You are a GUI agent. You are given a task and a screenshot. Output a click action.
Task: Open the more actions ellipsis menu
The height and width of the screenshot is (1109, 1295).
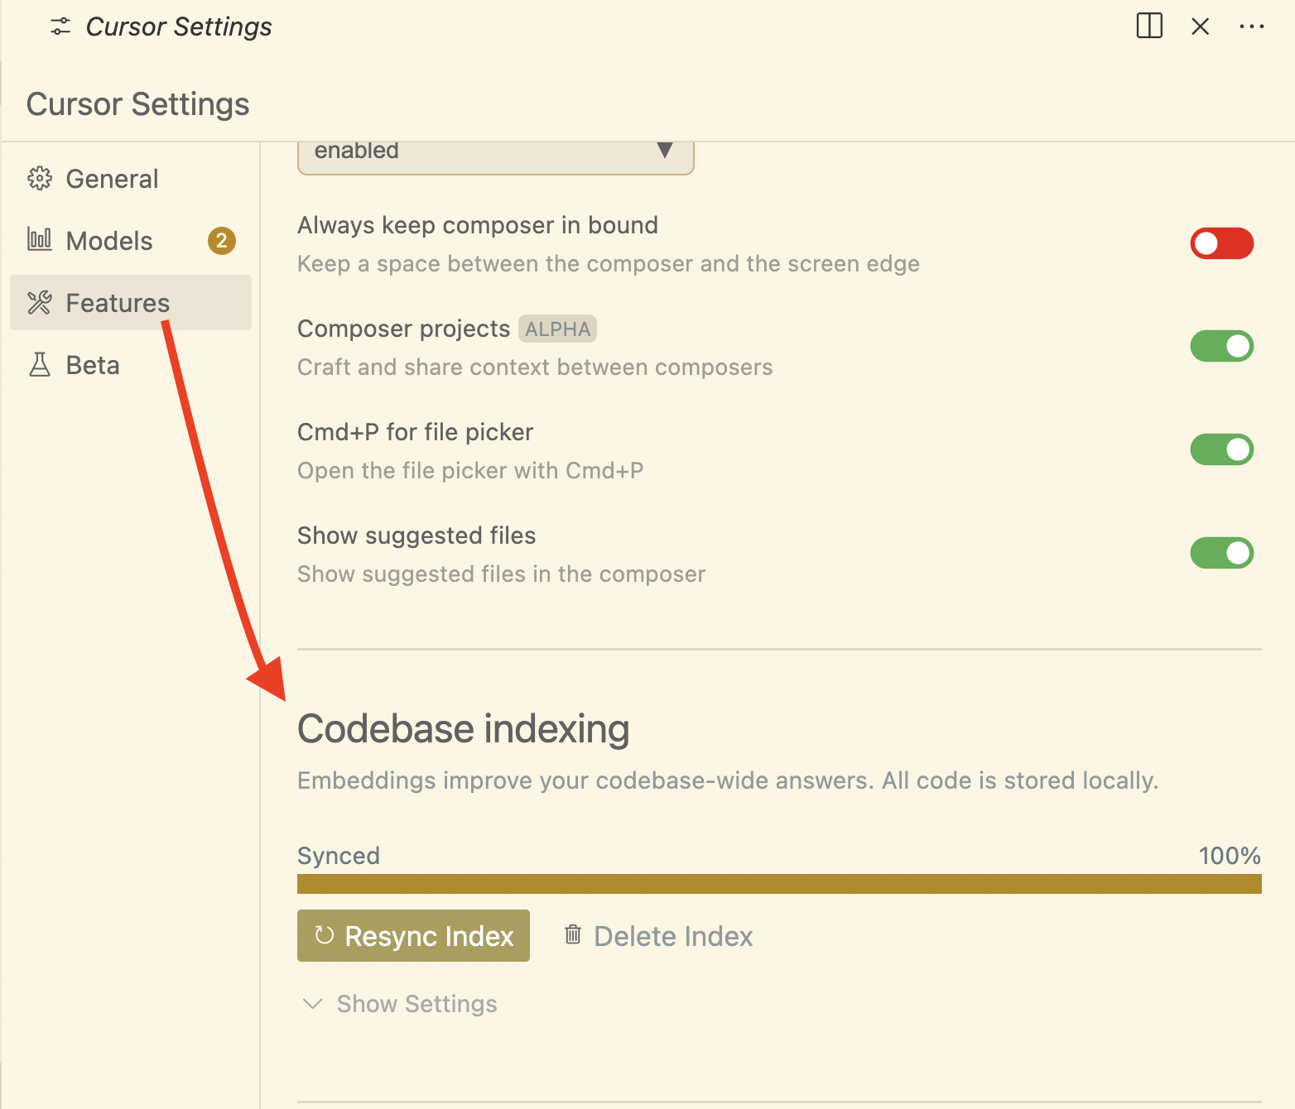point(1251,26)
